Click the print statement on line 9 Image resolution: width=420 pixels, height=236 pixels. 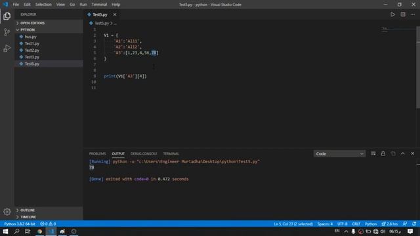(125, 76)
